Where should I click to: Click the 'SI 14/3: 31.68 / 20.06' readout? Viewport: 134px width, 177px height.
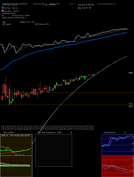click(x=21, y=16)
